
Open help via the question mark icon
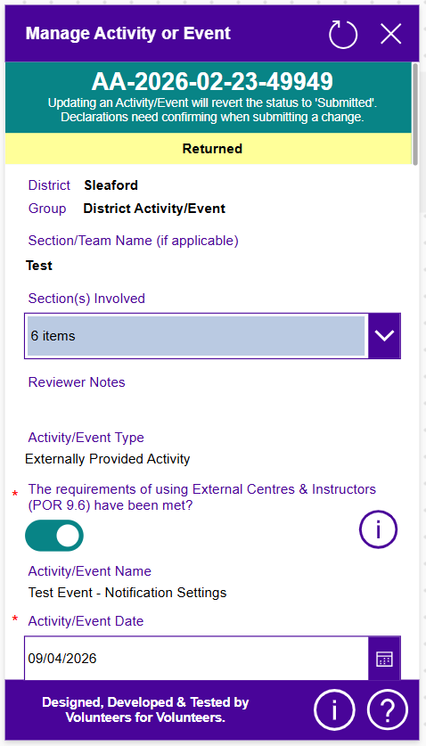coord(388,709)
